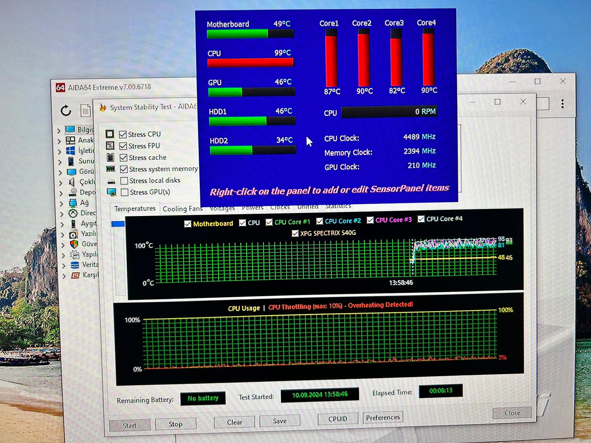Select the Görüntü display icon in tree

(x=71, y=172)
